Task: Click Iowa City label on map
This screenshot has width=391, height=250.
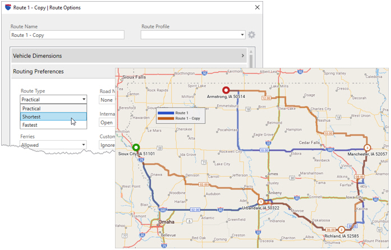Action: pyautogui.click(x=354, y=197)
